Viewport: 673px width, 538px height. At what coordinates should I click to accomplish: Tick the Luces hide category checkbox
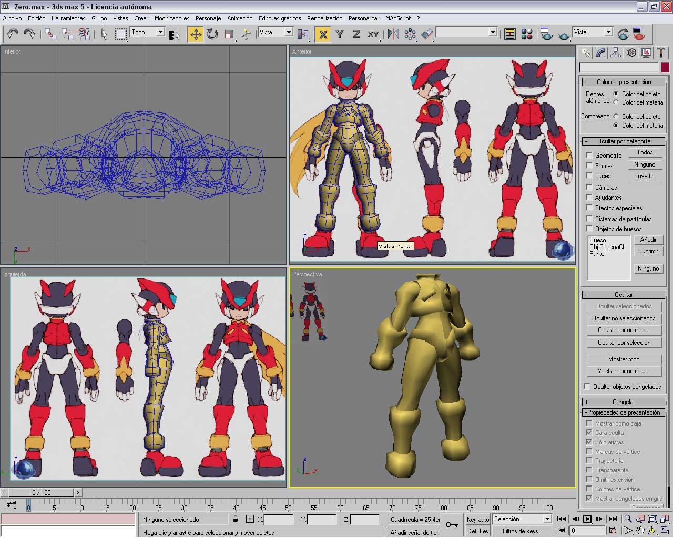(589, 176)
